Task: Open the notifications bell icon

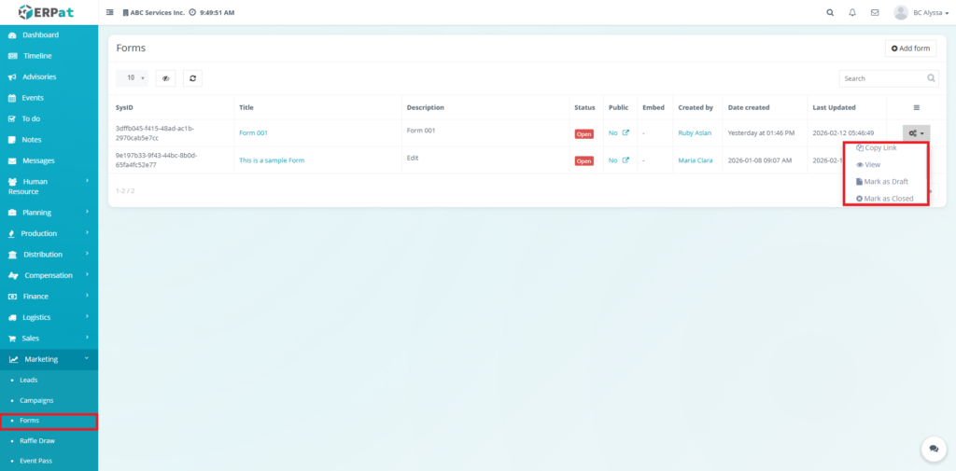Action: tap(852, 13)
